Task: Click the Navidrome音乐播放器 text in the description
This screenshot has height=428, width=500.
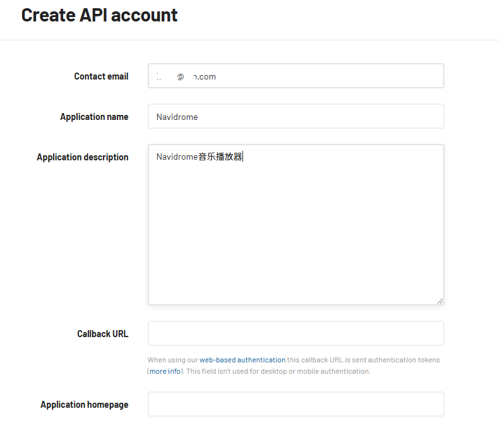Action: point(199,157)
